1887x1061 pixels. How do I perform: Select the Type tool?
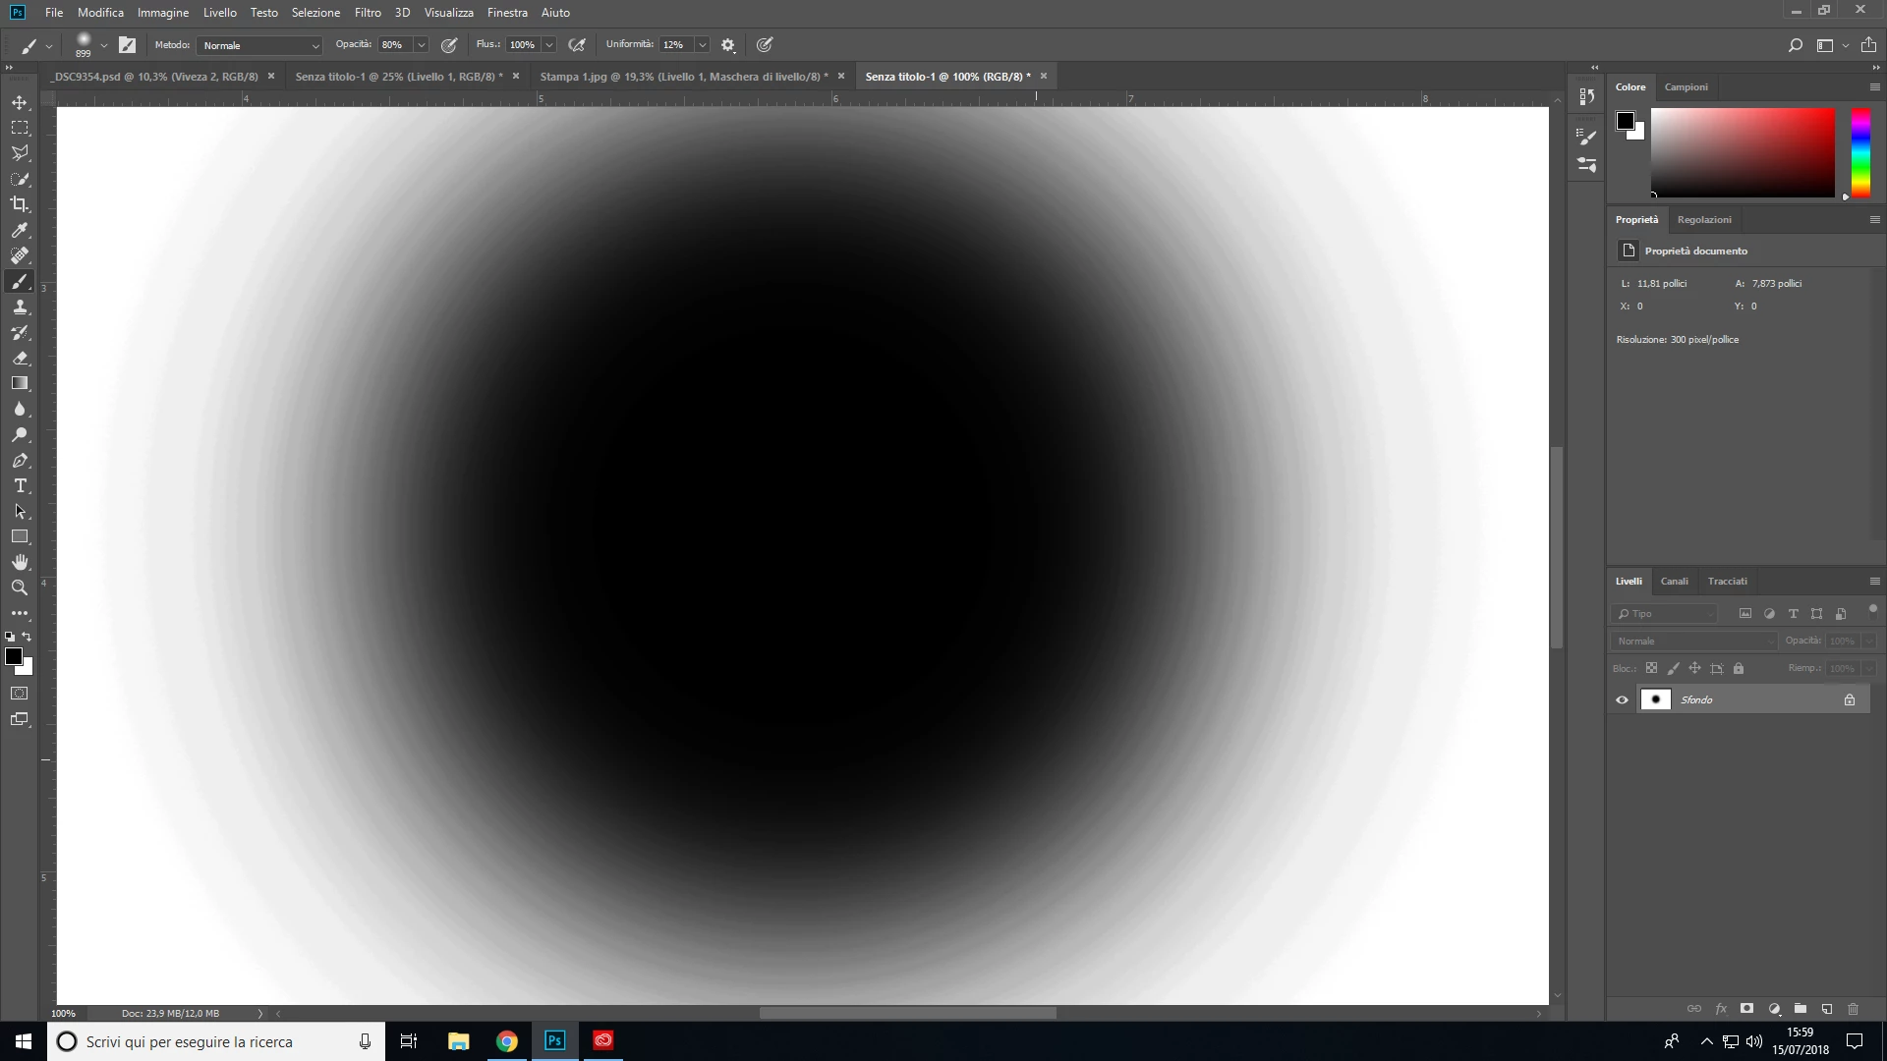[20, 486]
